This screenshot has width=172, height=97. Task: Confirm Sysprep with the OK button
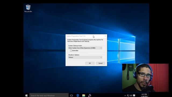click(90, 63)
